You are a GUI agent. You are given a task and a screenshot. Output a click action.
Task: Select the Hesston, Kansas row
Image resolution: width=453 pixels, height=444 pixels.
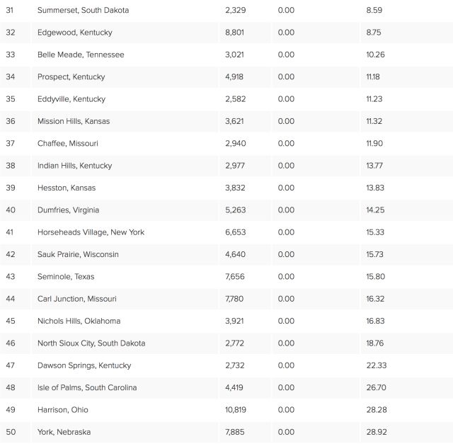(226, 188)
